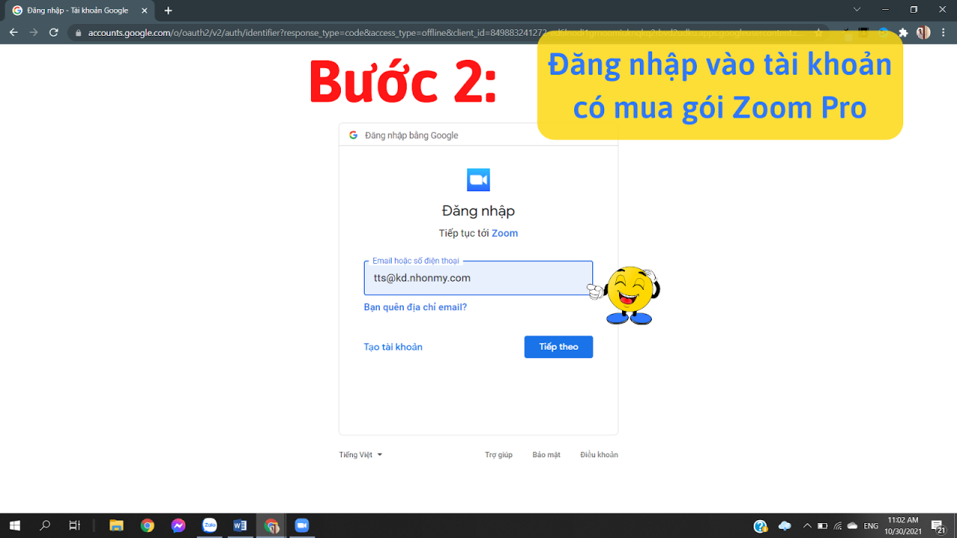Viewport: 957px width, 538px height.
Task: Open the network status icon in system tray
Action: (837, 525)
